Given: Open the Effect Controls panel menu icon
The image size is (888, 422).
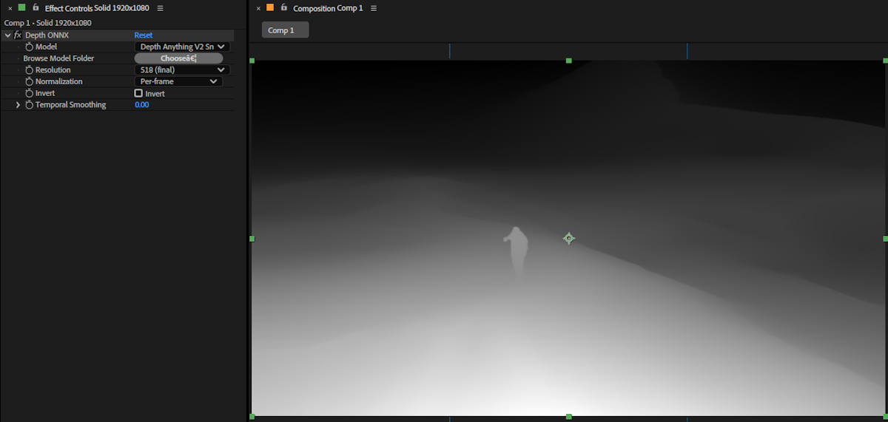Looking at the screenshot, I should coord(160,8).
